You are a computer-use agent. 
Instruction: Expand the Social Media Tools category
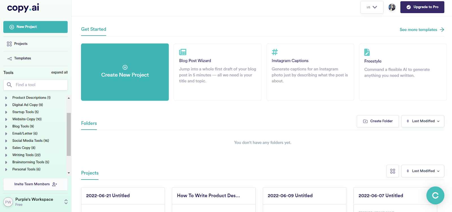[6, 141]
